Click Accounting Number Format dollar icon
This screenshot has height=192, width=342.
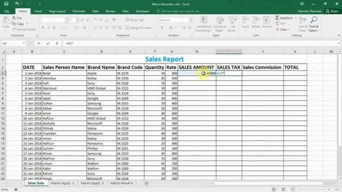point(162,28)
